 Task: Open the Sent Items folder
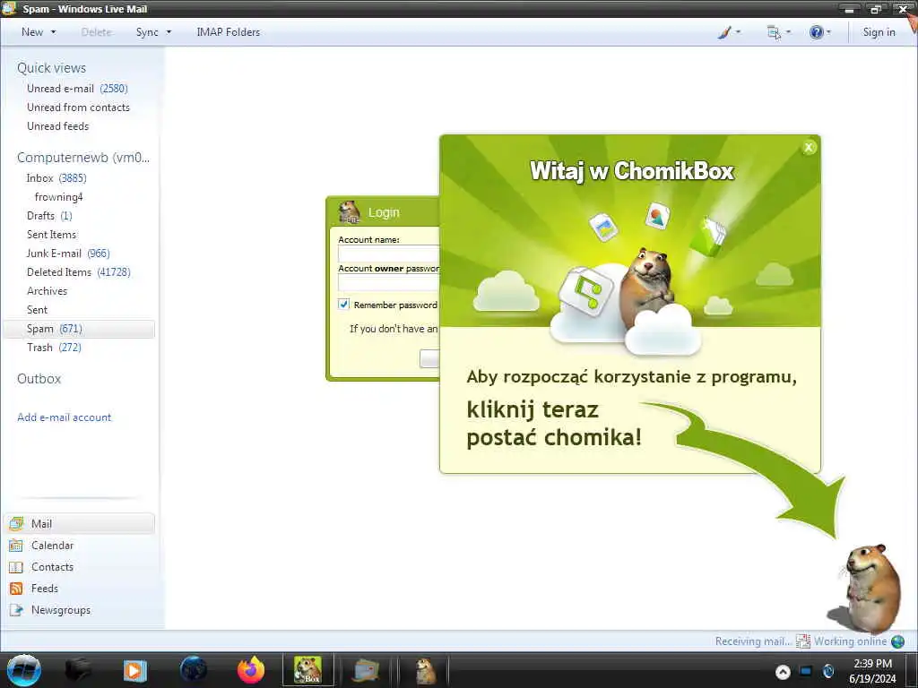[x=51, y=234]
